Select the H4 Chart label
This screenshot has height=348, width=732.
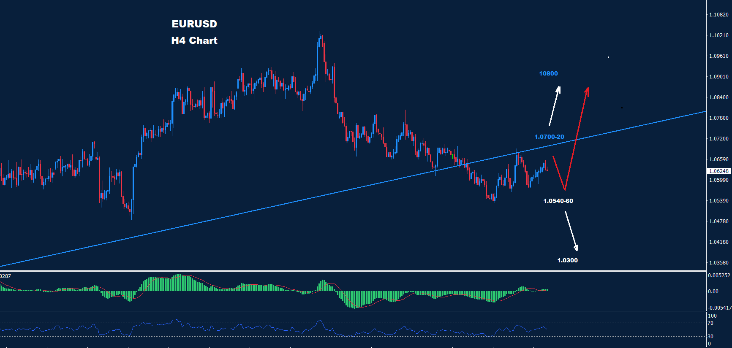pos(194,40)
